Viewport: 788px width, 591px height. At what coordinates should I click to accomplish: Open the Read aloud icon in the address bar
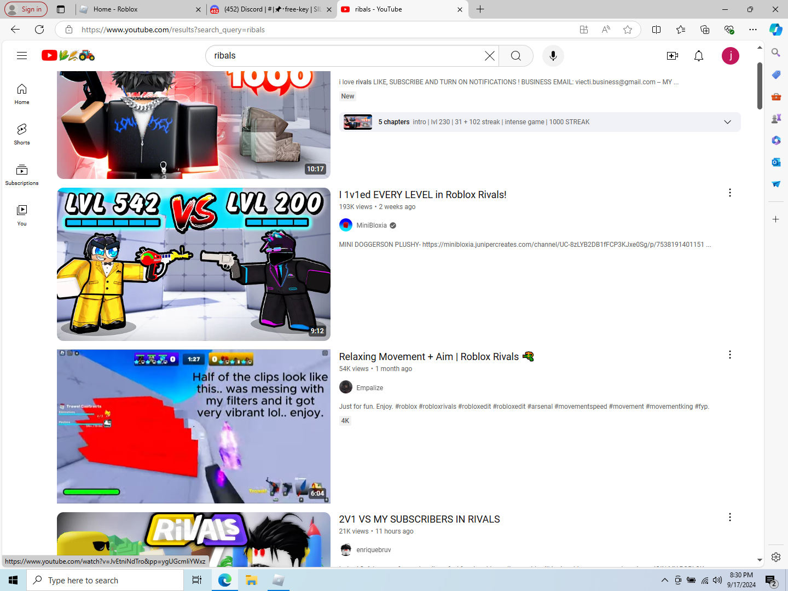606,30
